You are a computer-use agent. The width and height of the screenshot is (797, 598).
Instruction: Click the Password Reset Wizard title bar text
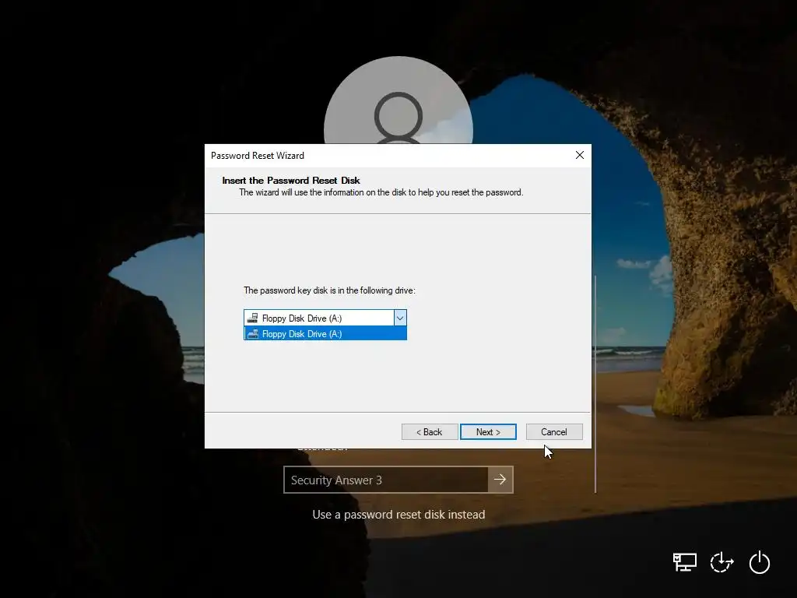[x=258, y=156]
